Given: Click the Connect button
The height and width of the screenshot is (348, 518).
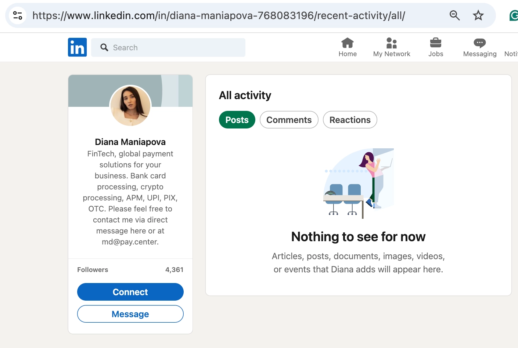Looking at the screenshot, I should point(130,291).
